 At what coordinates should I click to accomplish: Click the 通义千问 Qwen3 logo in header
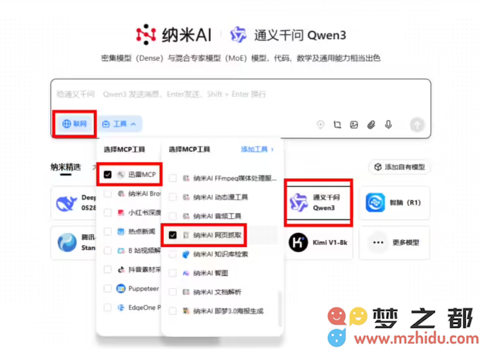pos(288,35)
